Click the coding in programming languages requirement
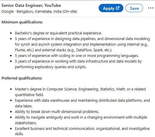155x137 pixels. pos(77,56)
